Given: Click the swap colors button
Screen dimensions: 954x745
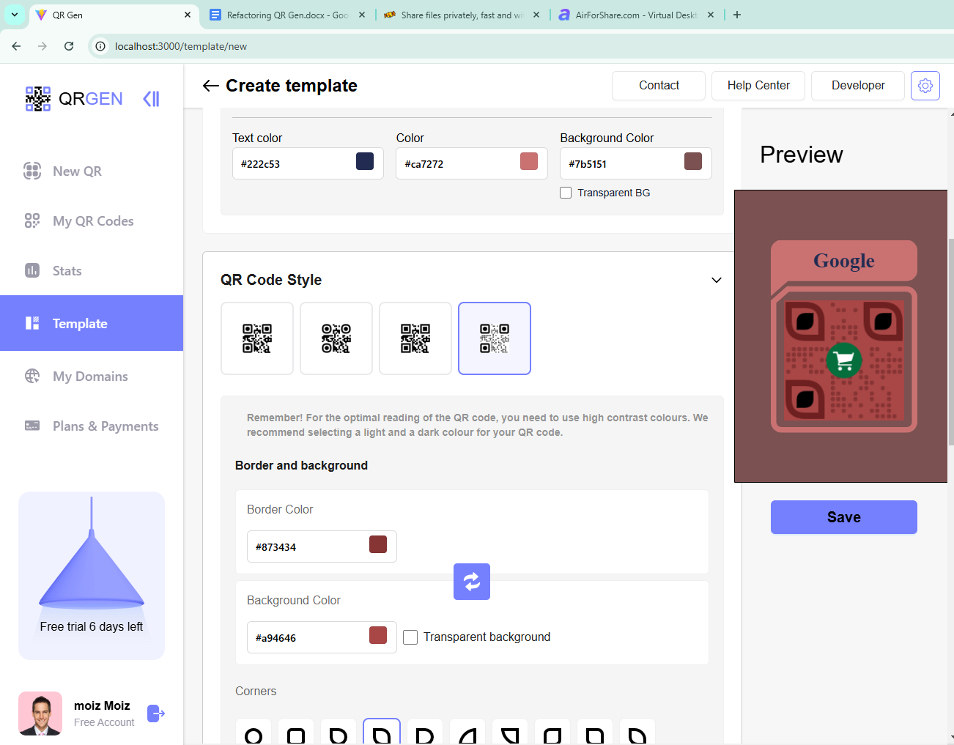Looking at the screenshot, I should coord(471,582).
